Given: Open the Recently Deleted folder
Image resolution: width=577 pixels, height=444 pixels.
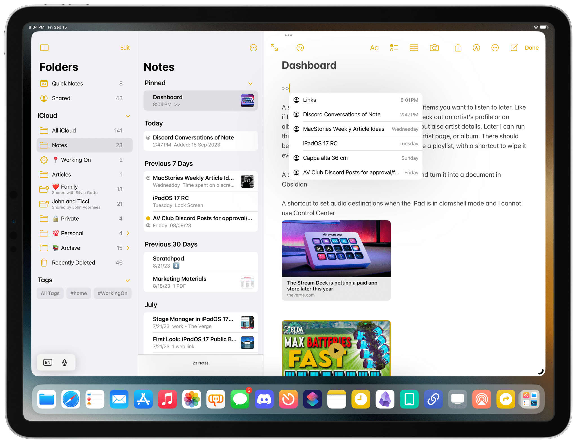Looking at the screenshot, I should click(85, 262).
